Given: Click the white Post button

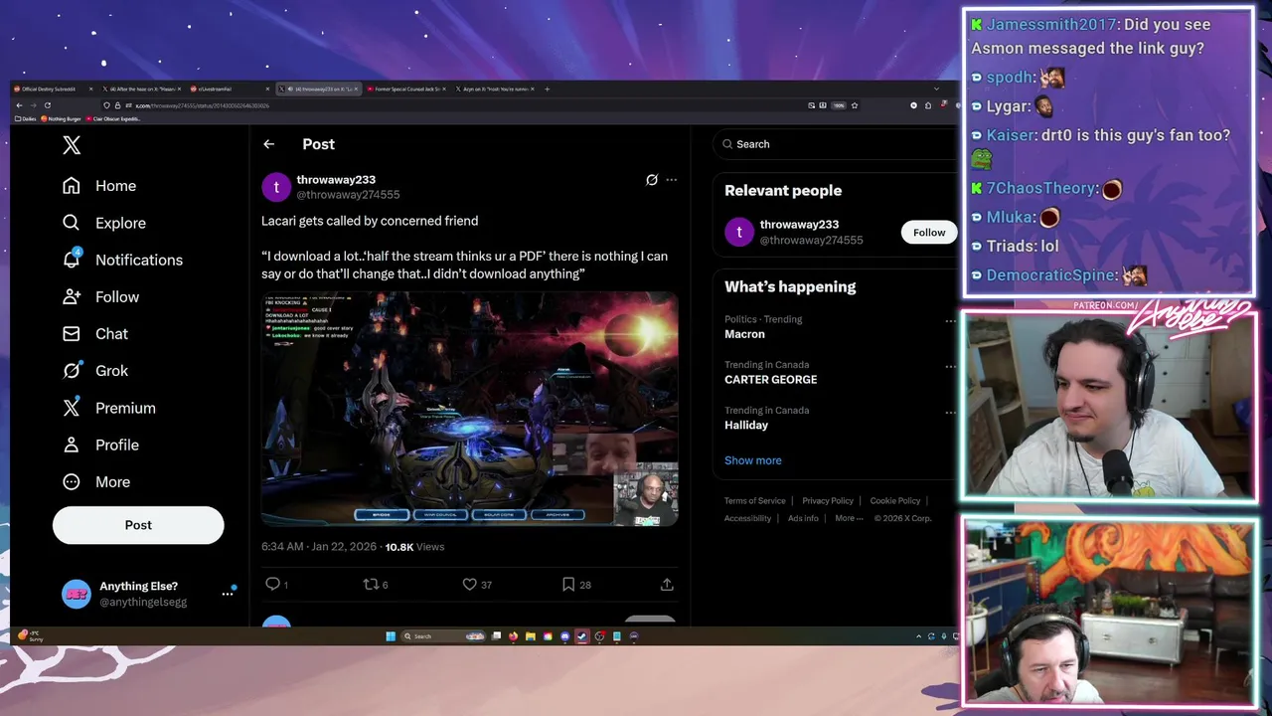Looking at the screenshot, I should tap(138, 525).
